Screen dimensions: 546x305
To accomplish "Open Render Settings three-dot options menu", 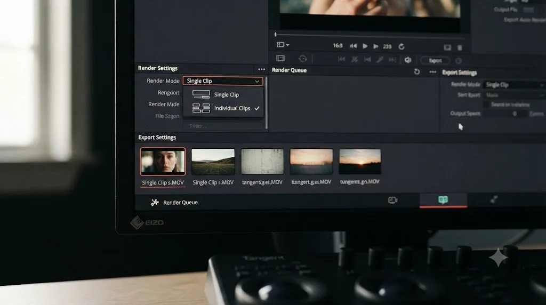I will point(261,69).
